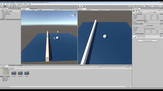This screenshot has height=91, width=163.
Task: Toggle the Static checkbox
Action: (x=158, y=10)
